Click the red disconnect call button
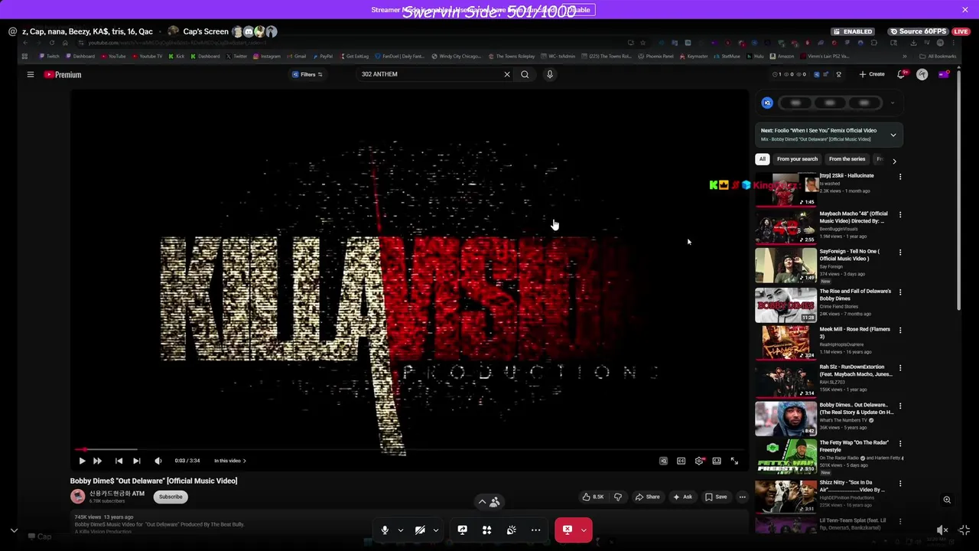This screenshot has height=551, width=979. pos(568,530)
